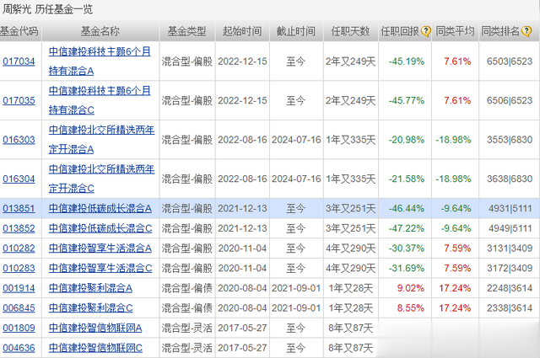Open fund code 017034 link
540x358 pixels.
(x=19, y=61)
